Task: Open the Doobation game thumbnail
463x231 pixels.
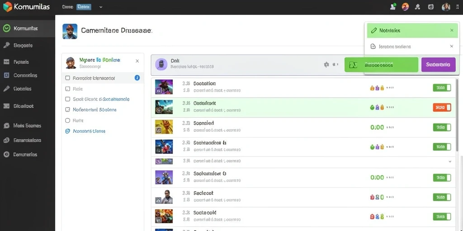Action: 164,87
